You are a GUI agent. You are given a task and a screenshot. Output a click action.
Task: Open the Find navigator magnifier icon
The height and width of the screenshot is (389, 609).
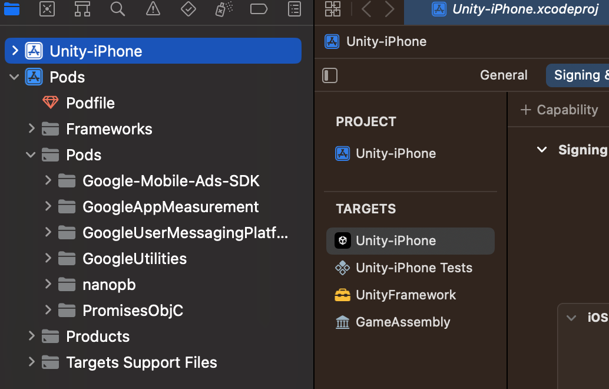118,9
